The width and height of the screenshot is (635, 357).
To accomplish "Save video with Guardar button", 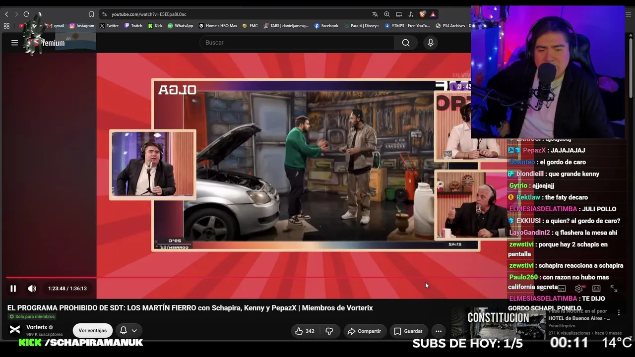I will (x=408, y=331).
